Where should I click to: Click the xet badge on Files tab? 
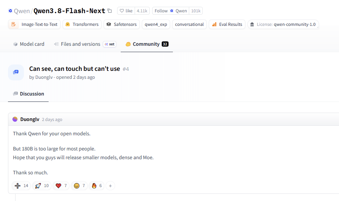click(110, 44)
